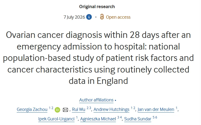The width and height of the screenshot is (201, 125).
Task: Click the dot next to Author affiliations
Action: [115, 100]
